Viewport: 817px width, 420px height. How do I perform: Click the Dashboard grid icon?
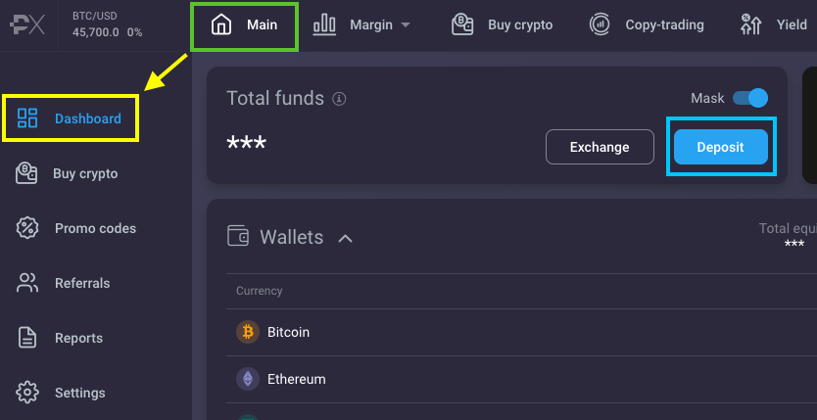[27, 118]
